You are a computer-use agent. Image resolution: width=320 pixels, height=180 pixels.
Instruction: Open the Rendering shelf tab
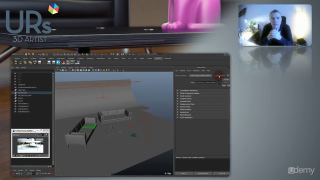[90, 58]
